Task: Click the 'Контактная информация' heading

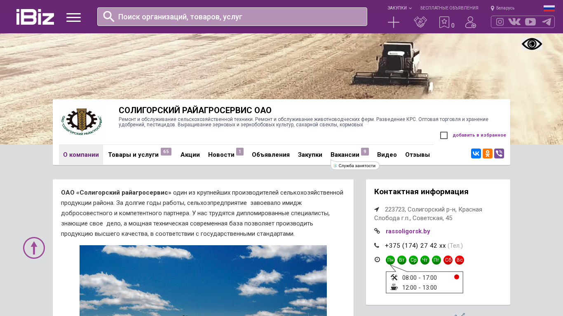Action: click(x=421, y=192)
